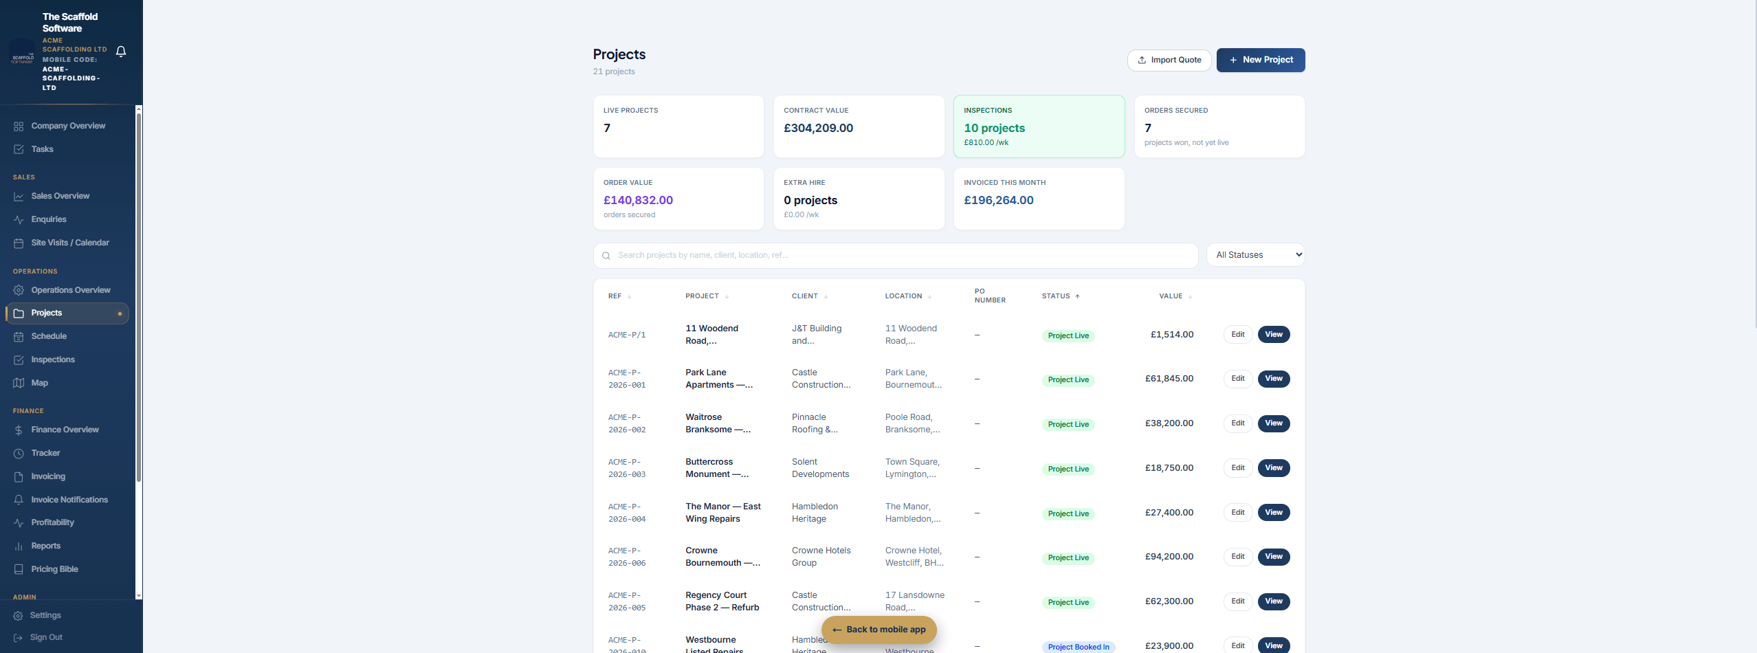Sort table by REF column

619,296
